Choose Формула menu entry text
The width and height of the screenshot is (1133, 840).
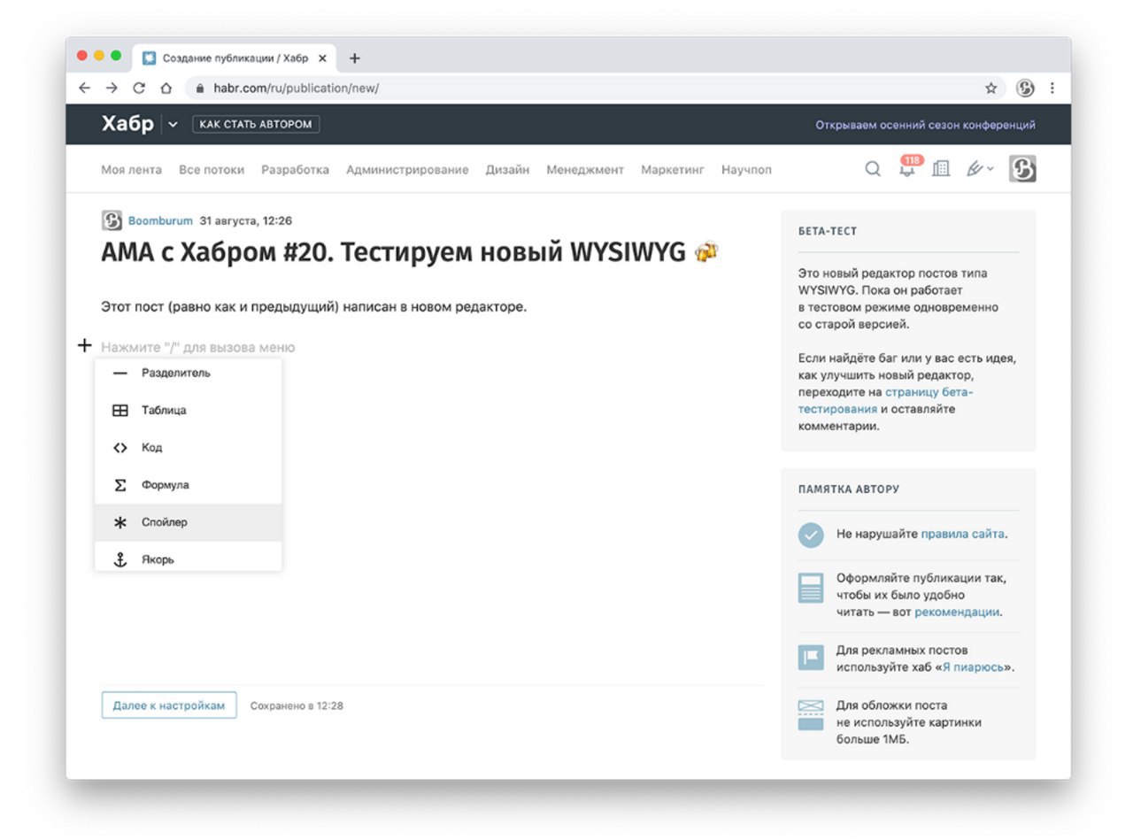pos(165,485)
